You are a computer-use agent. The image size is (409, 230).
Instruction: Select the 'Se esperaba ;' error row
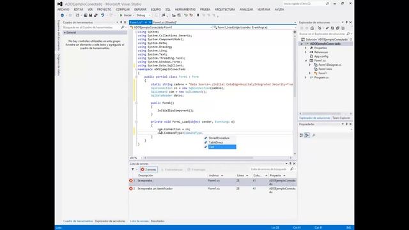pyautogui.click(x=213, y=182)
